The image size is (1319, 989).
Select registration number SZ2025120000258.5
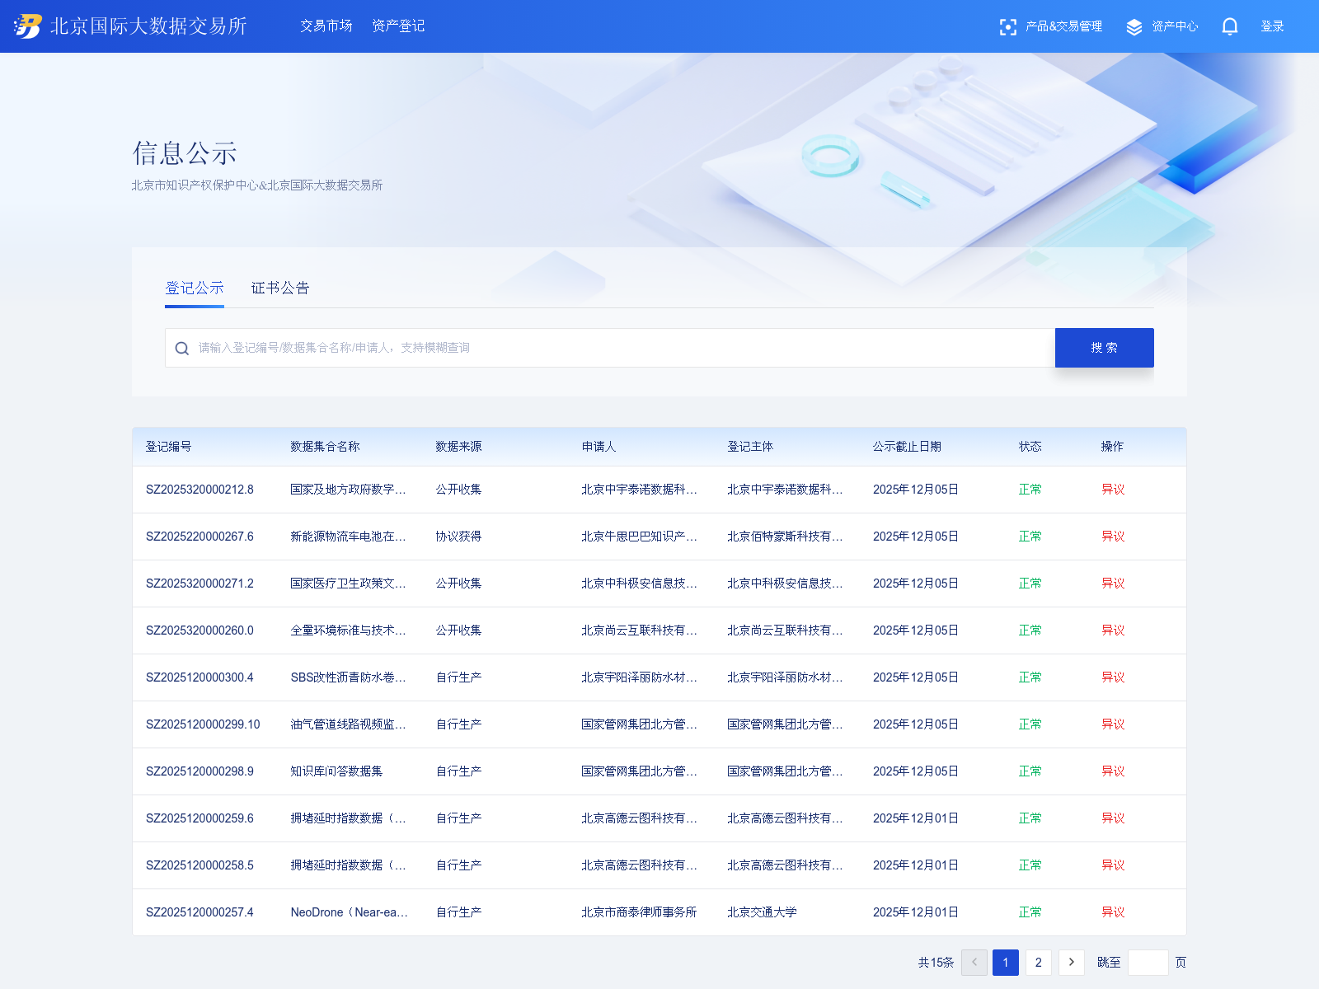click(x=199, y=865)
